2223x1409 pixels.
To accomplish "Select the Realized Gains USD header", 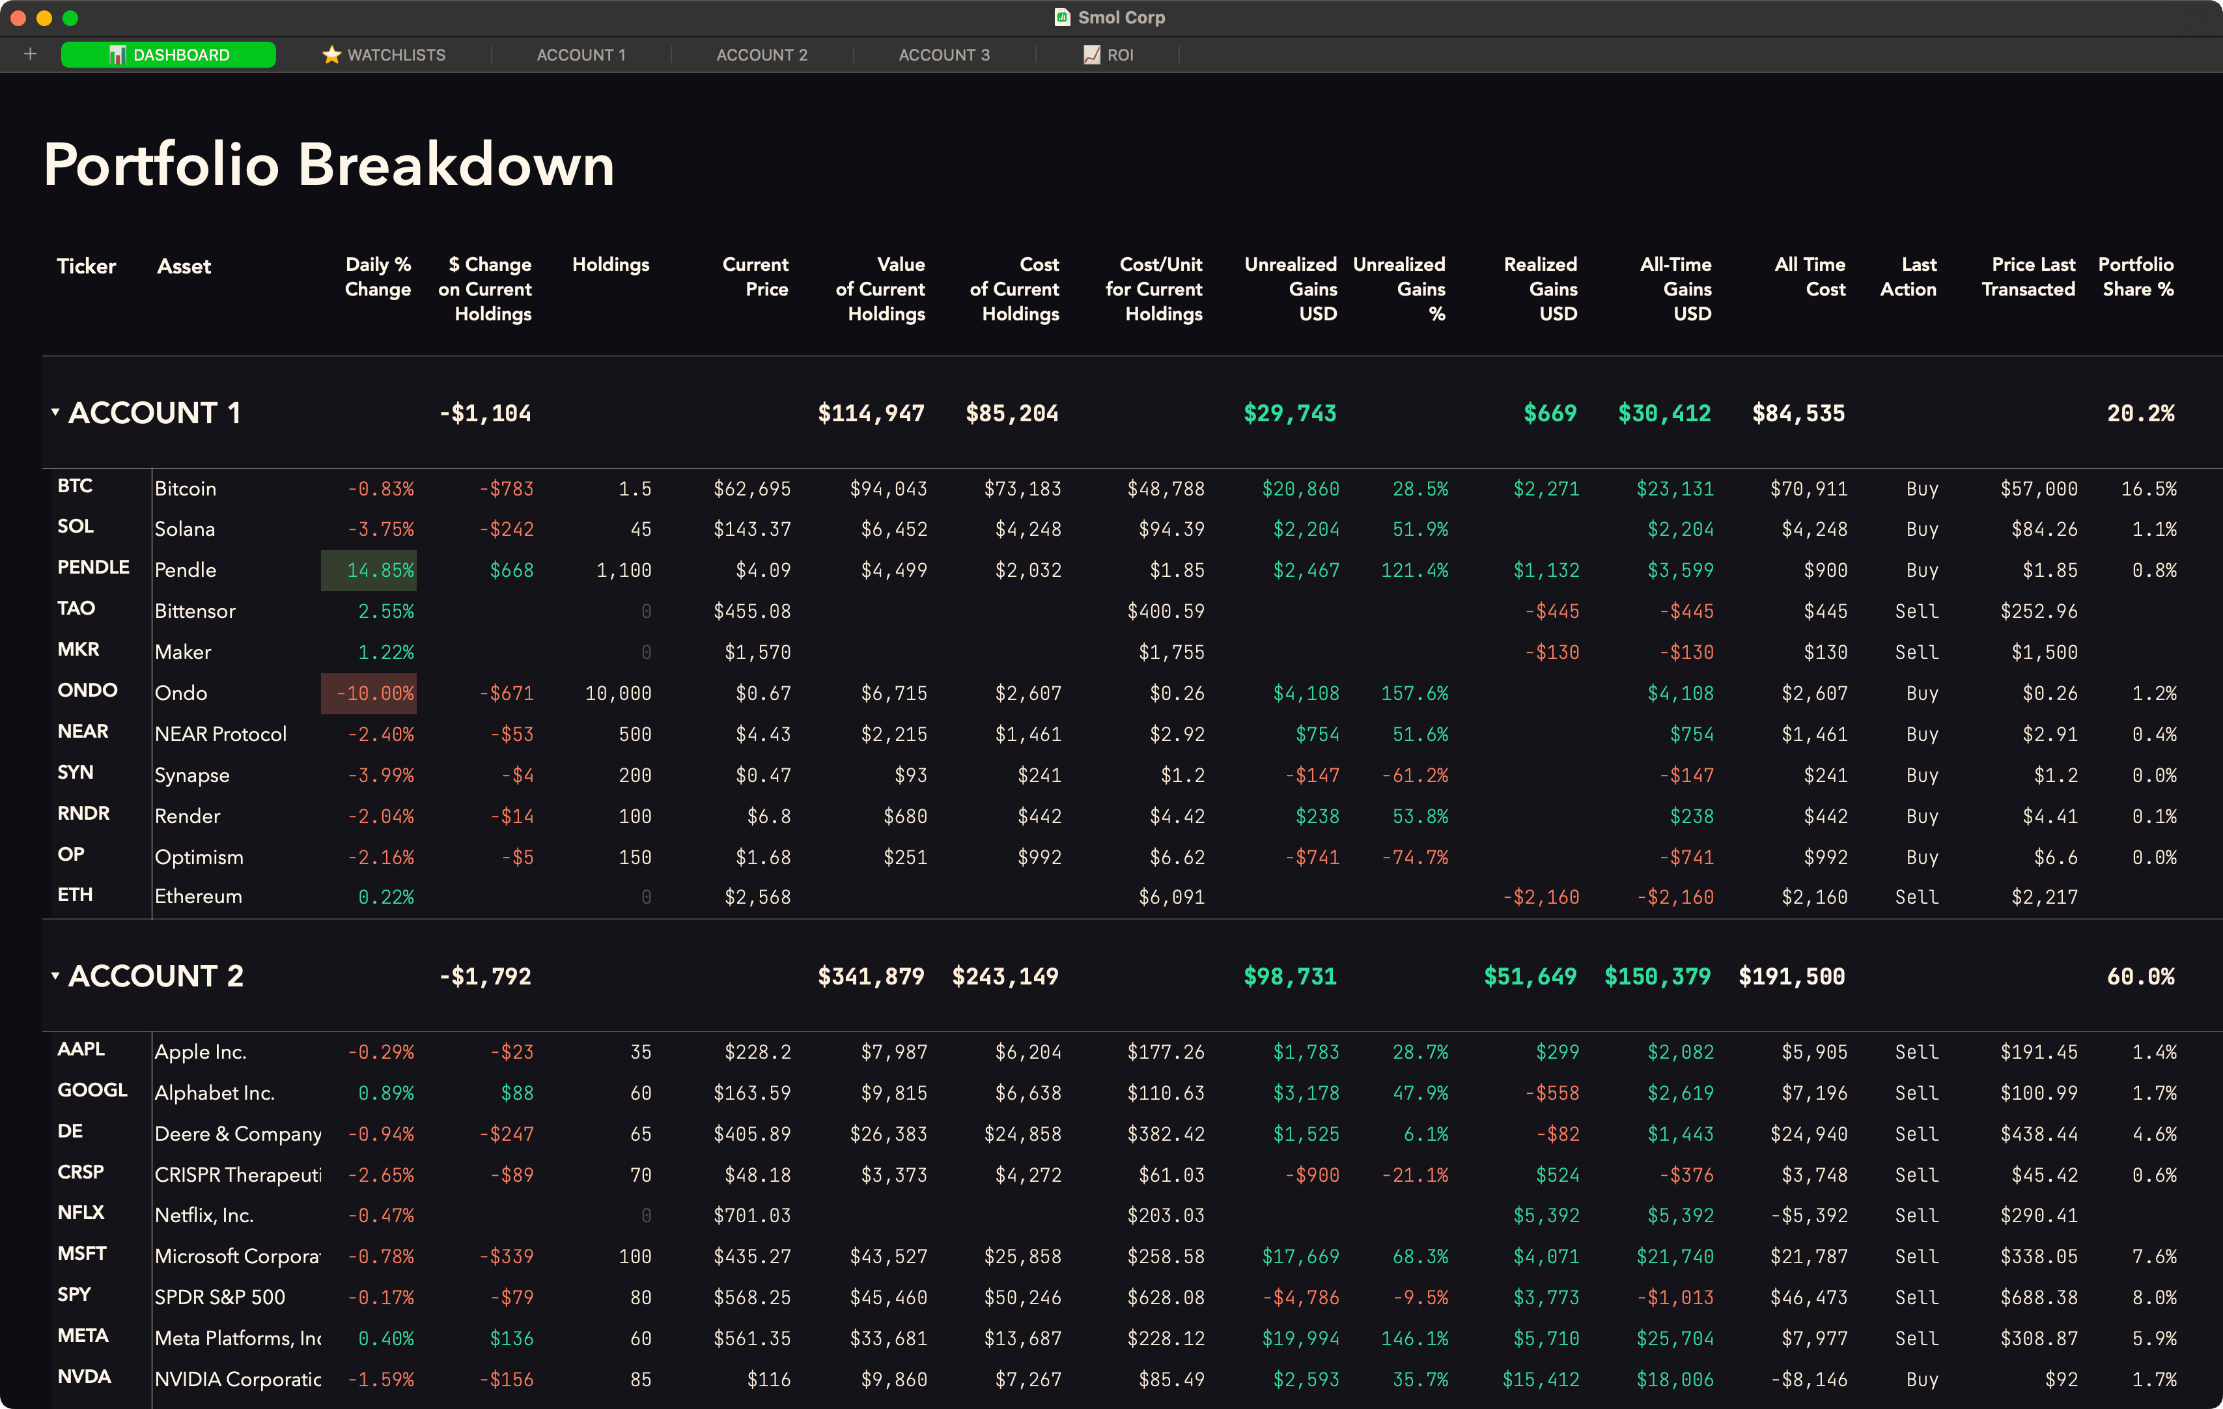I will point(1540,288).
